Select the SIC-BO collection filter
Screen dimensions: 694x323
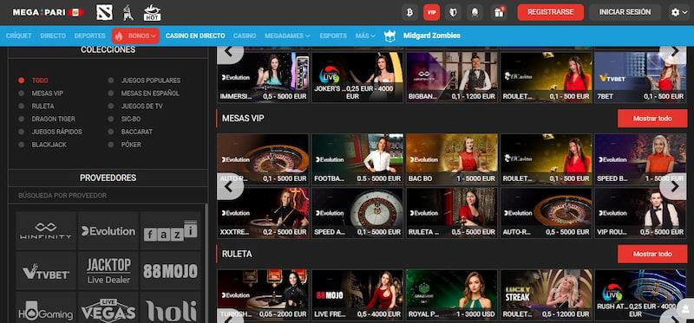125,119
